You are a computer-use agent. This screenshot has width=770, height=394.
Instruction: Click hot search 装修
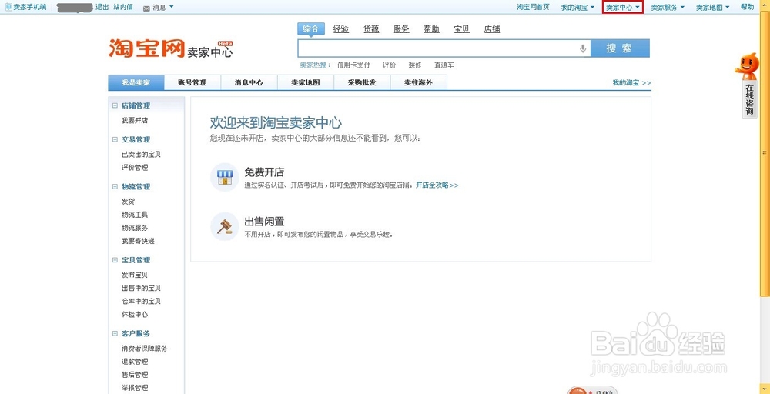tap(415, 65)
